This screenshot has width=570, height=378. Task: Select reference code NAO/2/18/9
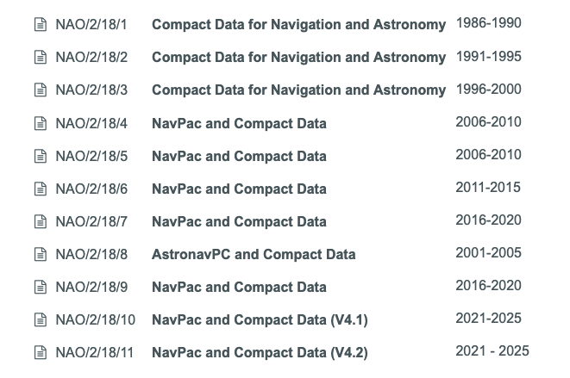(x=91, y=287)
